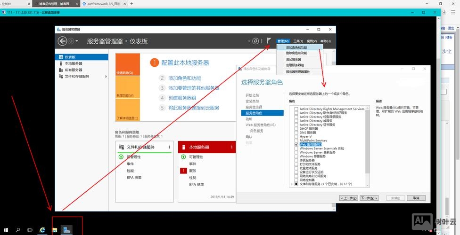
Task: Click the forward arrow in Server Manager header
Action: click(71, 41)
